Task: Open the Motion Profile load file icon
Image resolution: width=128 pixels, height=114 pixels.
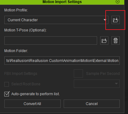Action: (115, 20)
